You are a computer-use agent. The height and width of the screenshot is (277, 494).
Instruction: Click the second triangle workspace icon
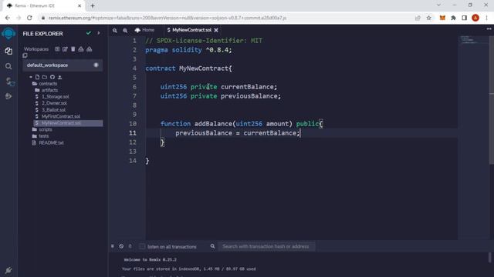pyautogui.click(x=90, y=49)
